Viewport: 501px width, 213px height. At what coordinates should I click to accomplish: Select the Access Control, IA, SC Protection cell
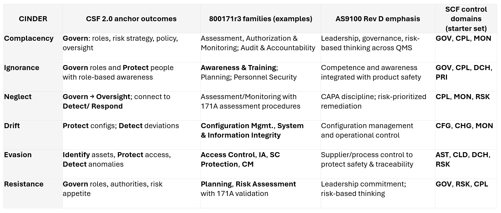click(x=240, y=159)
